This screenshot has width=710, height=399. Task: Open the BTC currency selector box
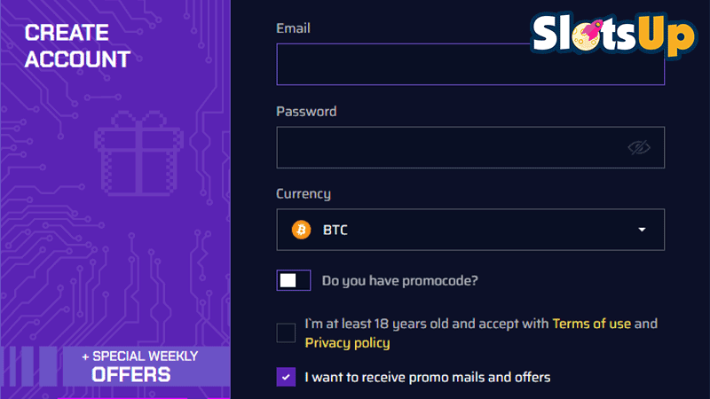coord(470,230)
